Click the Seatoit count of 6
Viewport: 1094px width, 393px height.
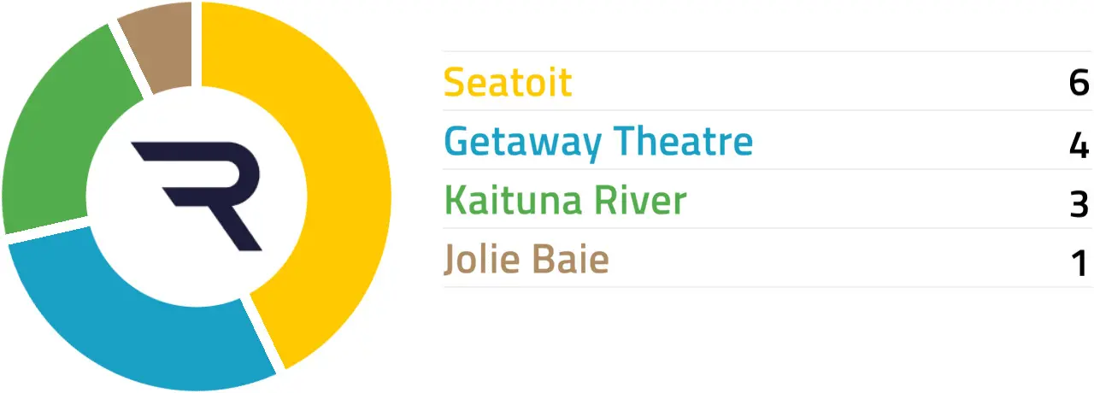(x=1079, y=83)
